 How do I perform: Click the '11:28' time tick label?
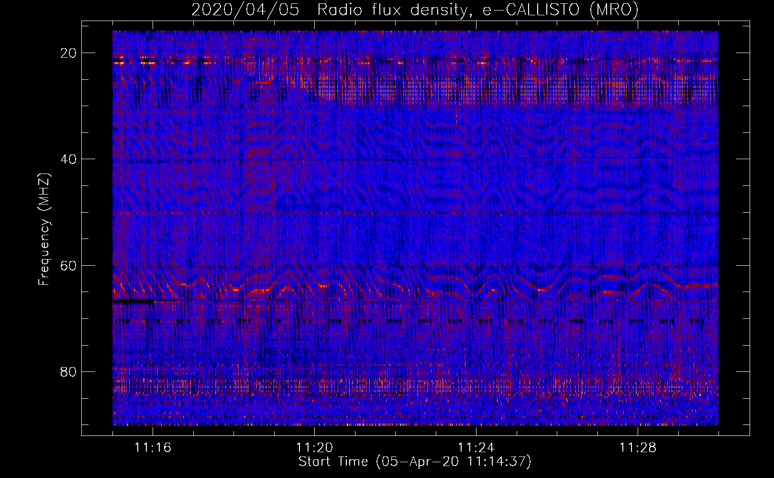point(638,448)
